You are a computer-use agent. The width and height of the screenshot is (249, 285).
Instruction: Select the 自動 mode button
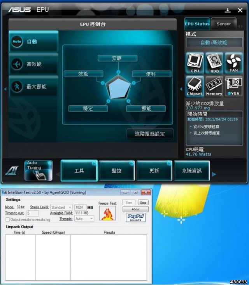click(x=33, y=42)
